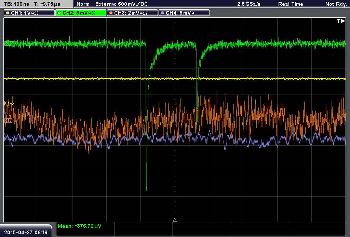The height and width of the screenshot is (237, 350).
Task: Select the CH1: 1V channel tab
Action: tap(29, 13)
